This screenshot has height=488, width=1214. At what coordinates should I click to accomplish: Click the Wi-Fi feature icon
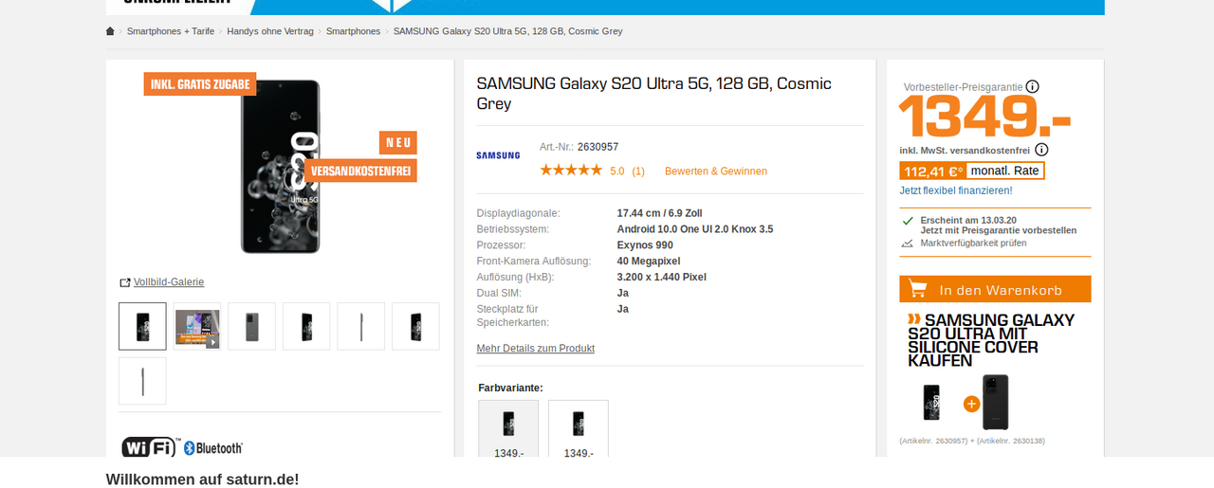pos(151,447)
